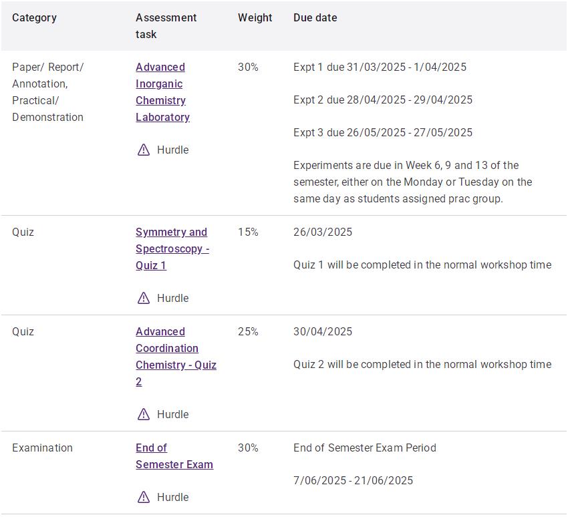Screen dimensions: 568x517
Task: Click the hurdle warning icon under Advanced Coordination Chemistry Quiz 2
Action: pyautogui.click(x=144, y=415)
